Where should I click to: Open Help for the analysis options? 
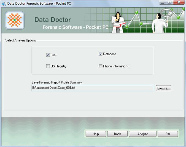point(96,134)
